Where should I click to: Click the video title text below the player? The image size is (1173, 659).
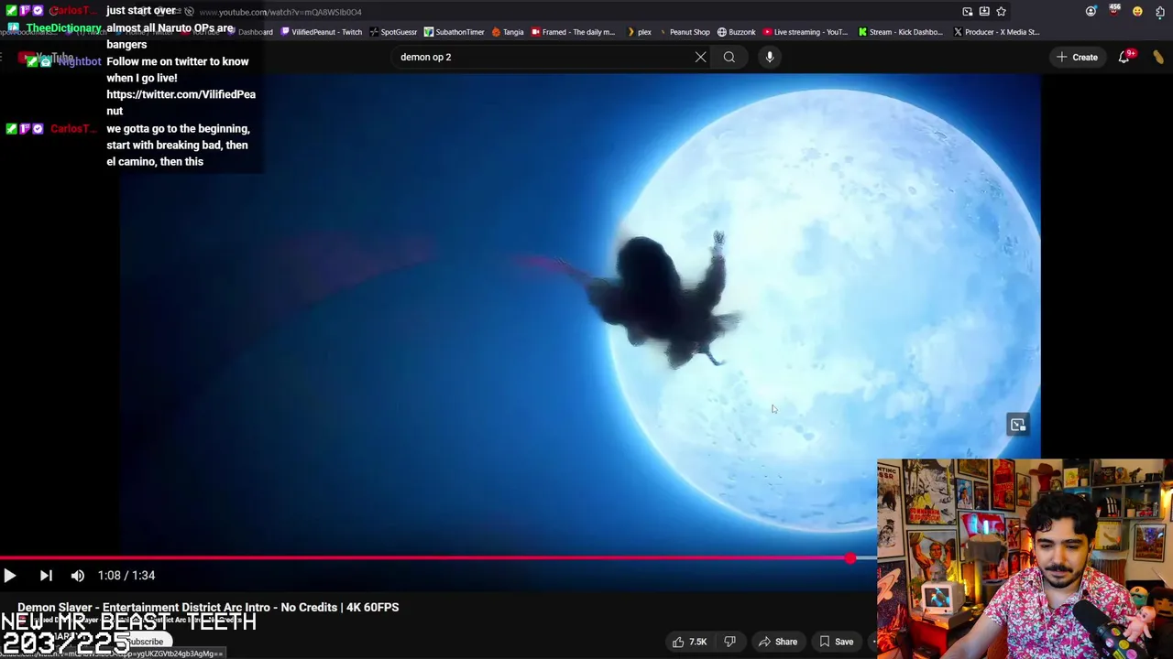[208, 607]
